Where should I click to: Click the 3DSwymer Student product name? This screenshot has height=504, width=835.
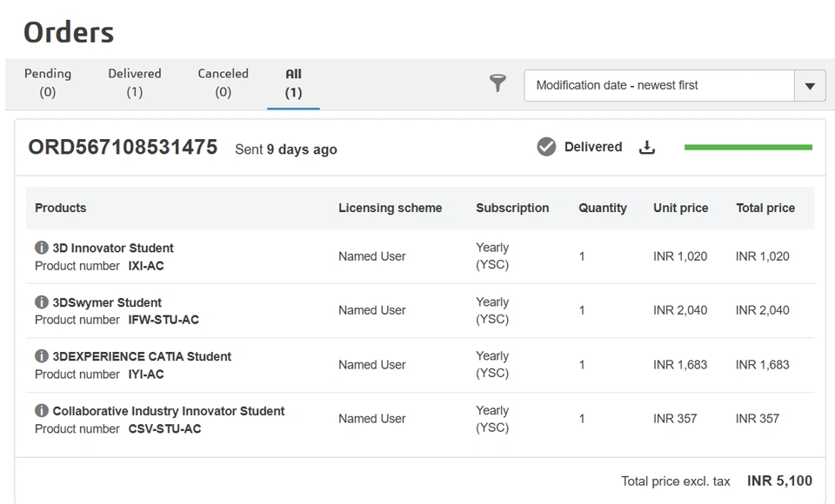tap(107, 302)
